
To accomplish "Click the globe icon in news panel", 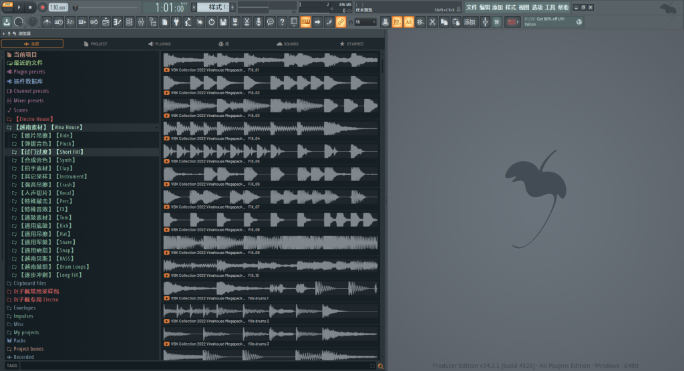I will pos(579,22).
